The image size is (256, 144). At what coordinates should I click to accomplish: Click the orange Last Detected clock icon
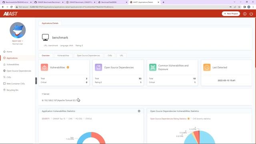pyautogui.click(x=207, y=67)
